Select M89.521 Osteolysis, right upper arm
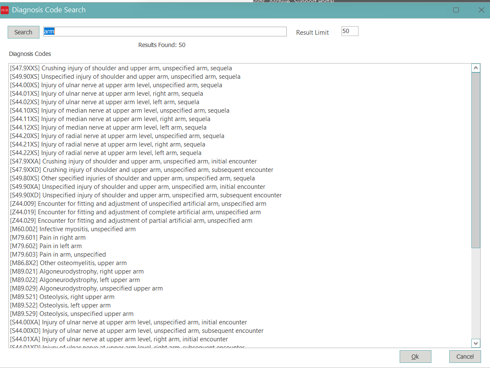Screen dimensions: 490x368 62,297
